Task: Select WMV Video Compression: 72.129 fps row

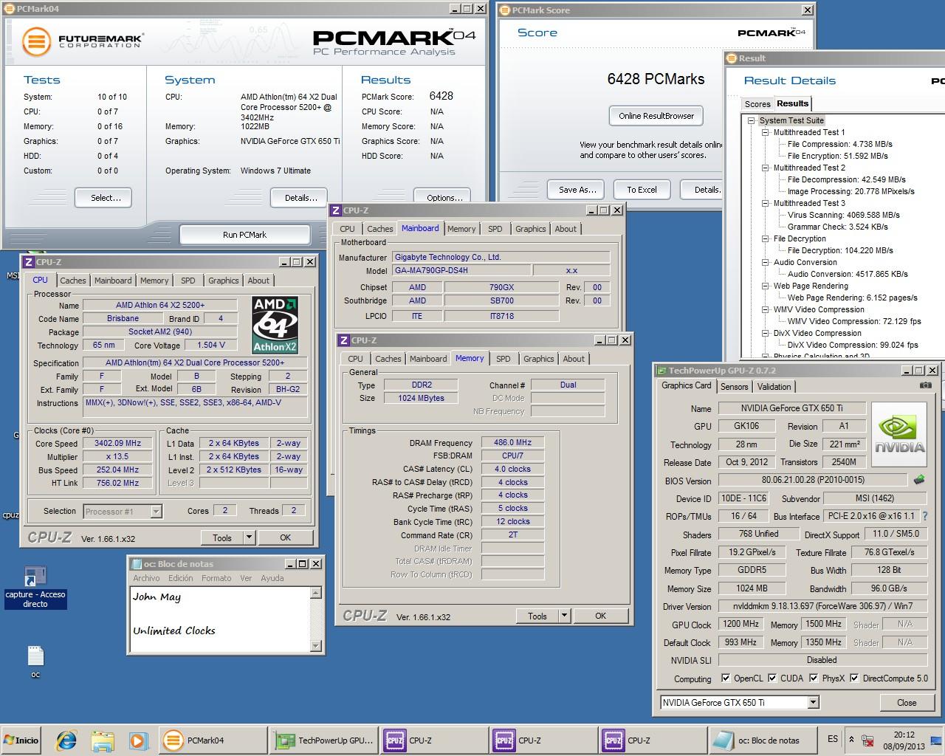Action: point(854,321)
